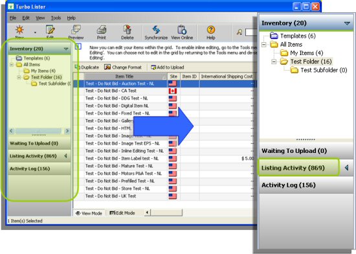Screen dimensions: 356x254
Task: Click the US flag in DDG Test row
Action: click(x=173, y=98)
